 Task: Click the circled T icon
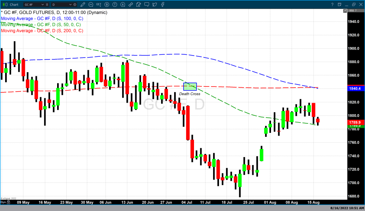(115, 4)
